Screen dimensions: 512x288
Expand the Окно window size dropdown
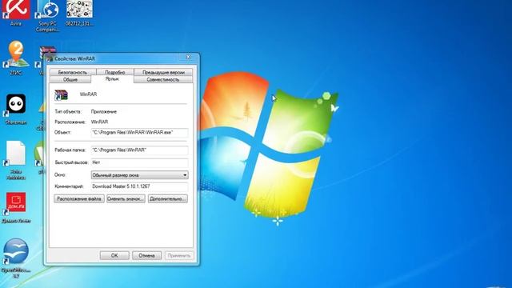[x=139, y=175]
